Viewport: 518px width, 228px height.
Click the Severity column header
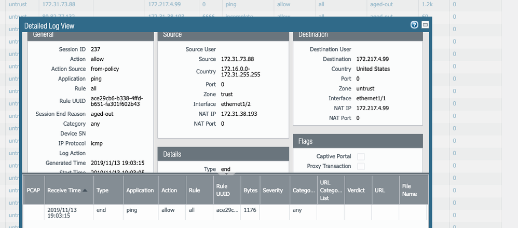click(273, 190)
